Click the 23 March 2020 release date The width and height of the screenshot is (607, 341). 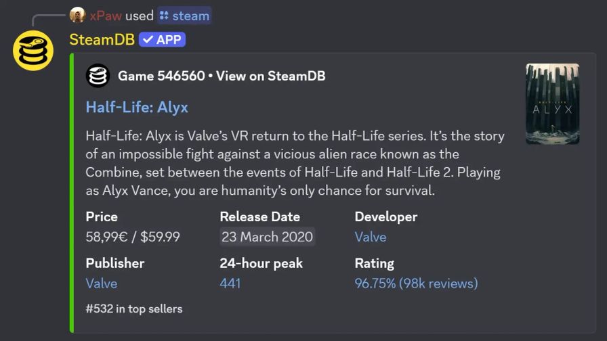pyautogui.click(x=267, y=237)
